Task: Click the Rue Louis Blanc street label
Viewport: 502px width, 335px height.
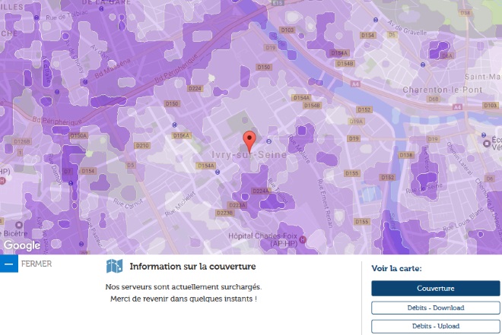Action: (463, 220)
